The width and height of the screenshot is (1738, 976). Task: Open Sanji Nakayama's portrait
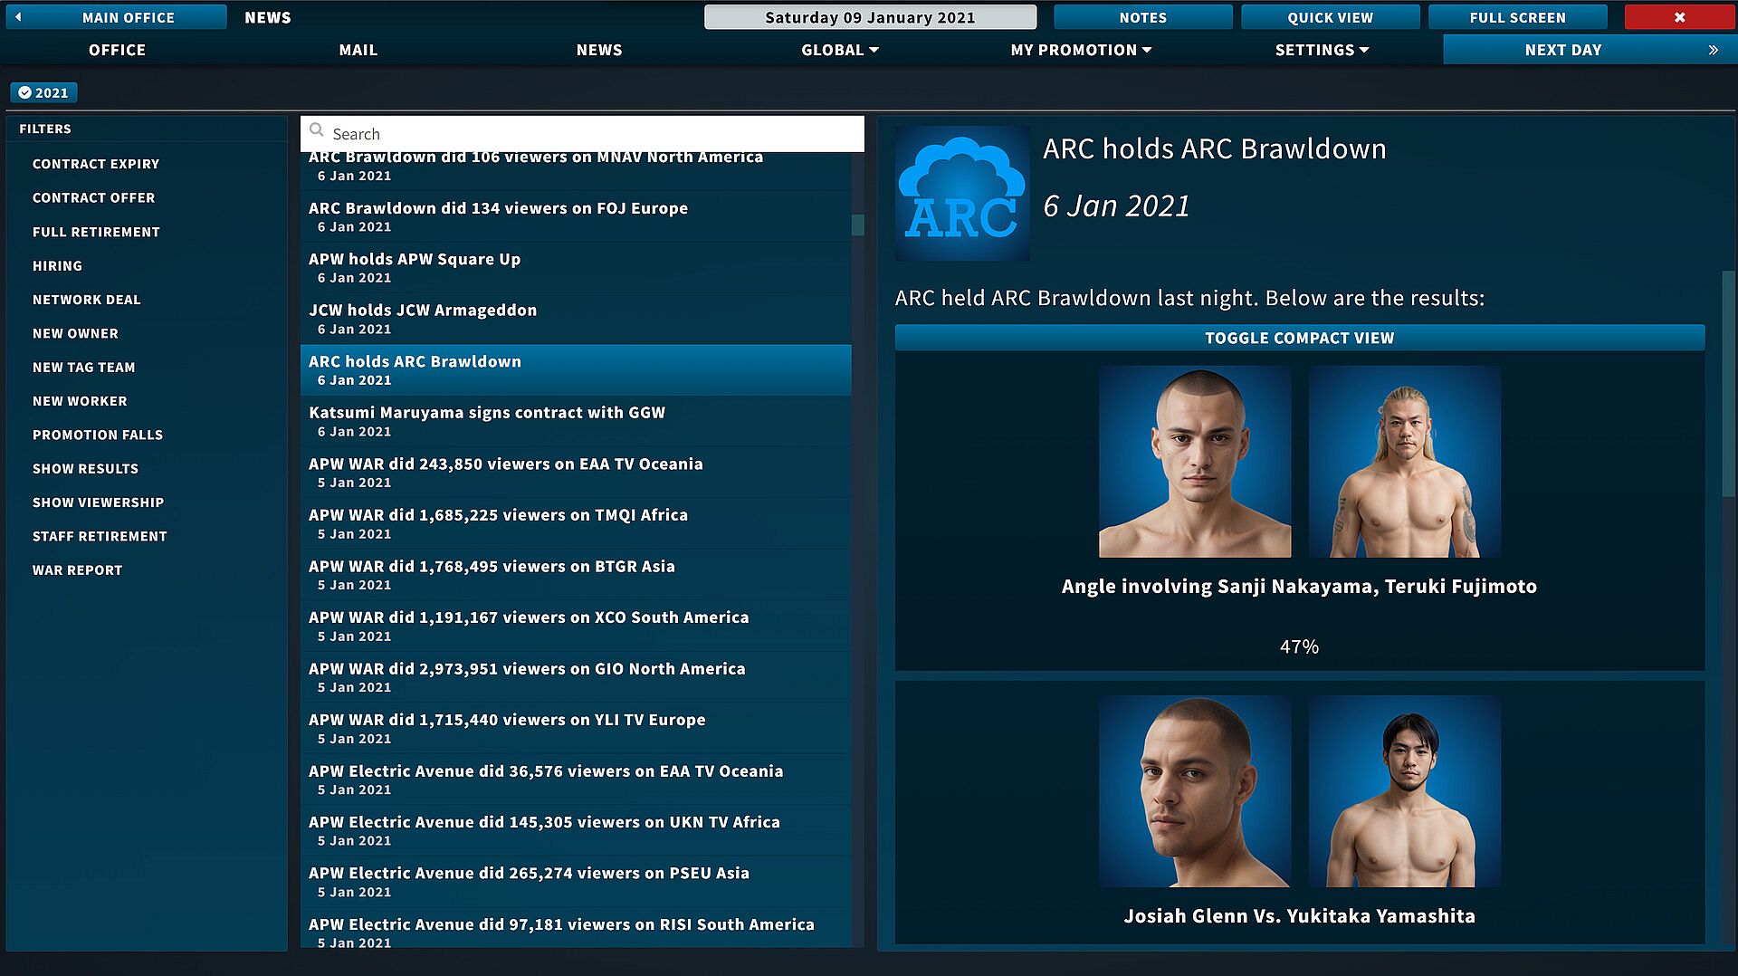tap(1195, 462)
